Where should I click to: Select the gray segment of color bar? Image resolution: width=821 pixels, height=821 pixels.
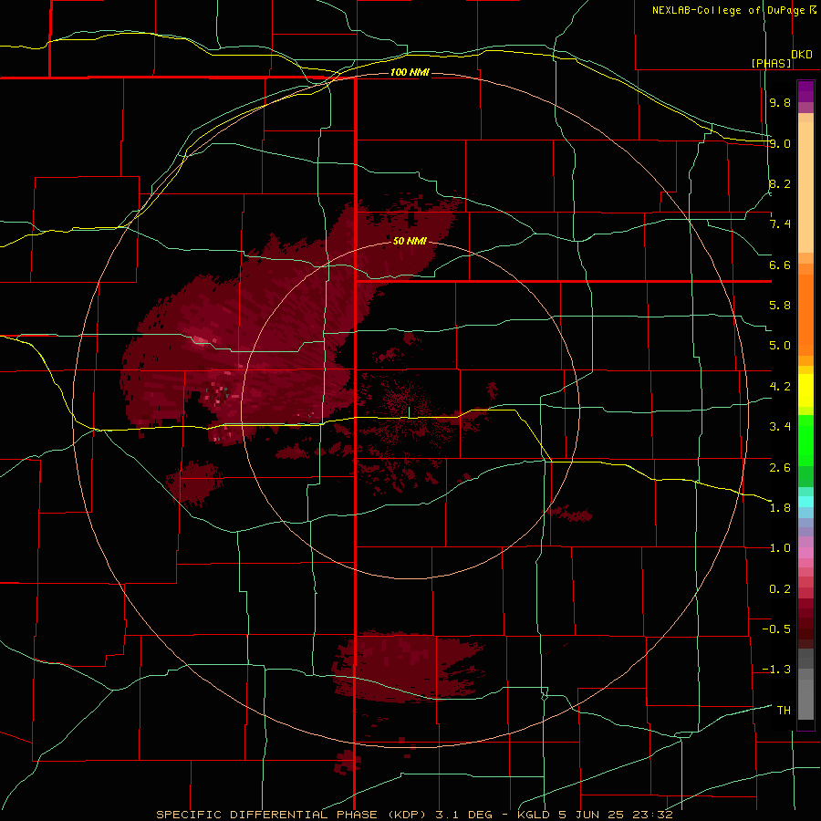[x=805, y=684]
